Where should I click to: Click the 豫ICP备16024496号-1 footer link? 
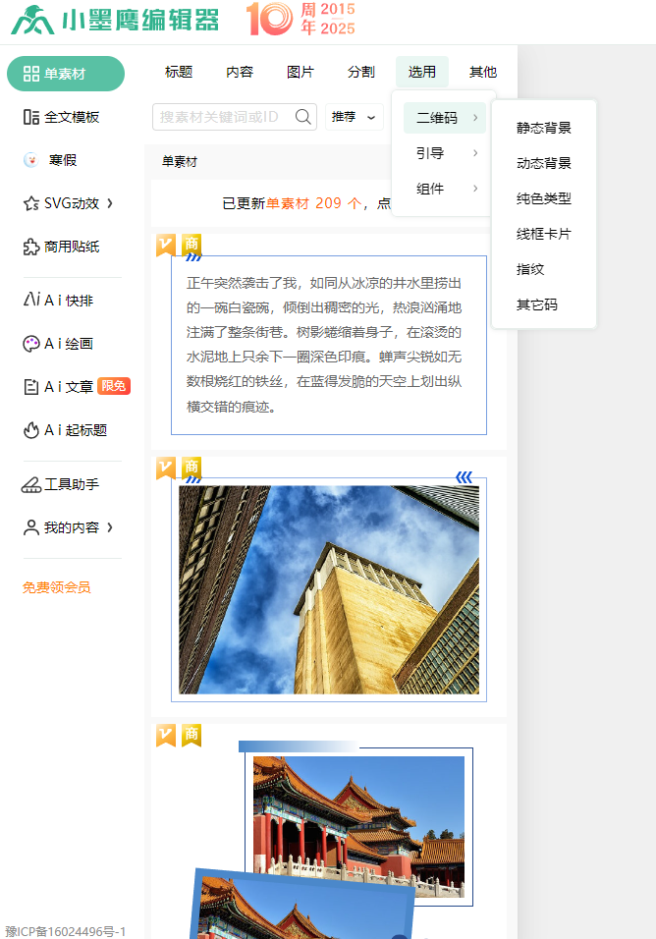click(65, 931)
